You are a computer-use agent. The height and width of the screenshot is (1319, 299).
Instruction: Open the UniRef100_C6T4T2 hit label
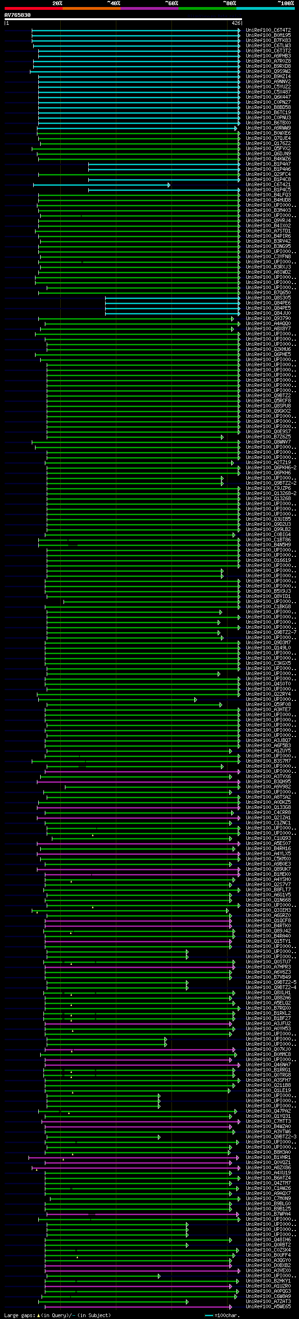pyautogui.click(x=268, y=30)
